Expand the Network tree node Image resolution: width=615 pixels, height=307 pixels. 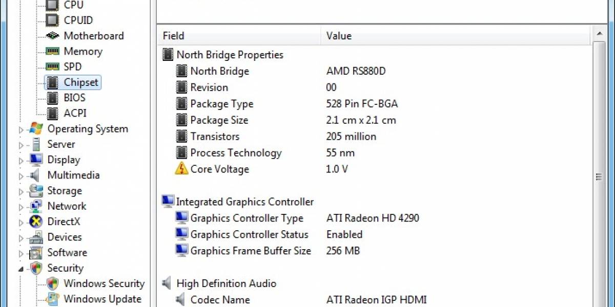pyautogui.click(x=21, y=207)
